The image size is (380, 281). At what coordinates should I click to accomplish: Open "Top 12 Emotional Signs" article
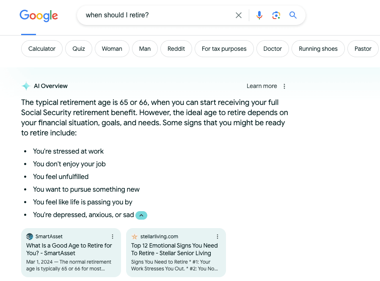coord(174,249)
